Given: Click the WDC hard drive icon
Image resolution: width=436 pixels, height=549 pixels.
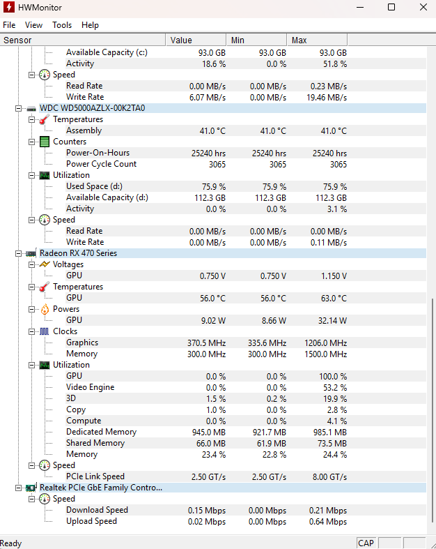Looking at the screenshot, I should (31, 108).
